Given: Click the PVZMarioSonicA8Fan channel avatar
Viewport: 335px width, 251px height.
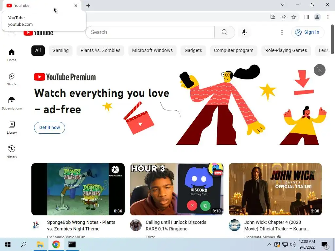Looking at the screenshot, I should 36,225.
